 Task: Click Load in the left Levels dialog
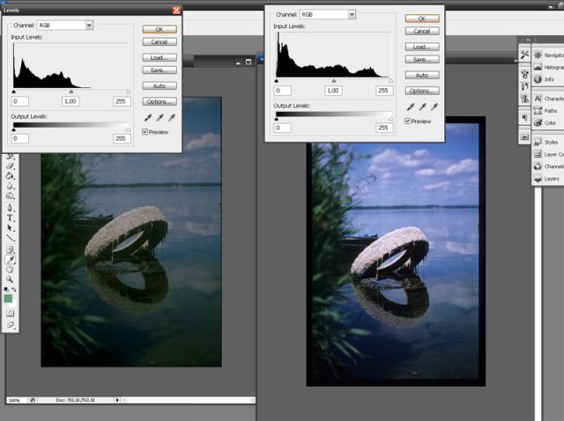[160, 57]
